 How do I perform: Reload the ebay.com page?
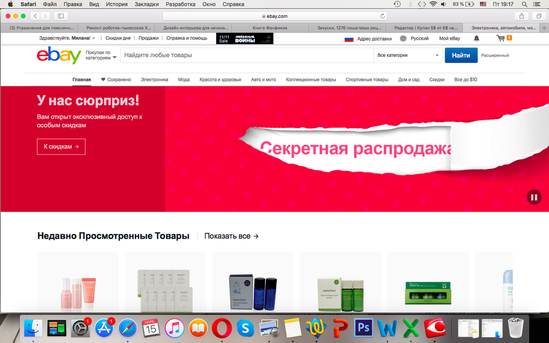[x=382, y=16]
